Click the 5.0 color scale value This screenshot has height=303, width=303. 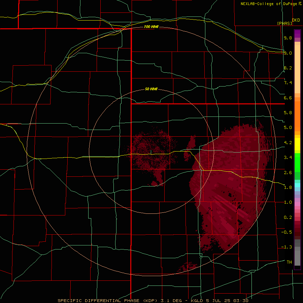pyautogui.click(x=288, y=128)
